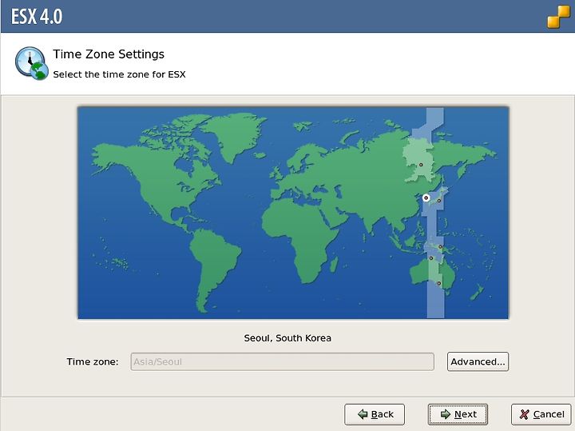Click the Next button
This screenshot has width=575, height=431.
click(x=458, y=414)
